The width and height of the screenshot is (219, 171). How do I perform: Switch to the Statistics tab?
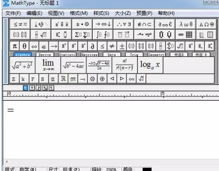[x=67, y=55]
